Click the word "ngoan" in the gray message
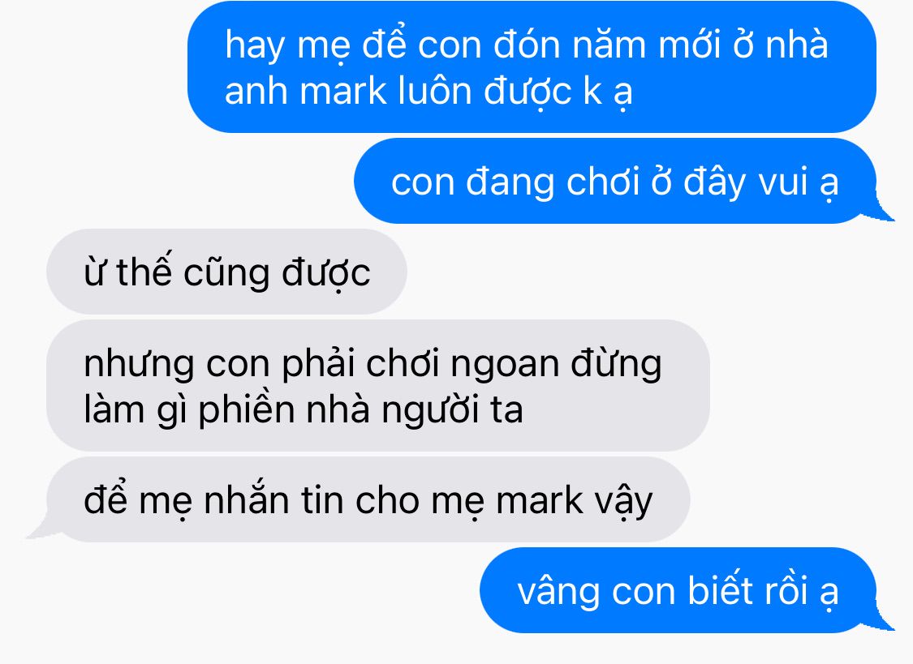913x664 pixels. (x=504, y=366)
